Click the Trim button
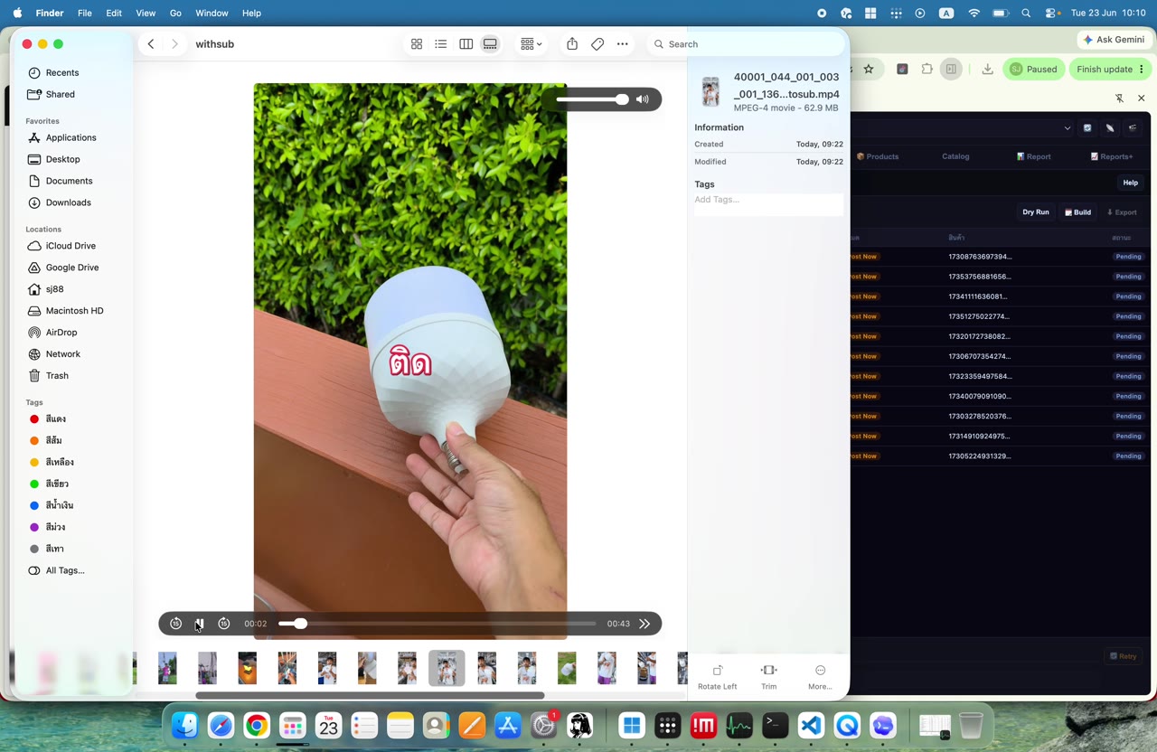 coord(769,677)
